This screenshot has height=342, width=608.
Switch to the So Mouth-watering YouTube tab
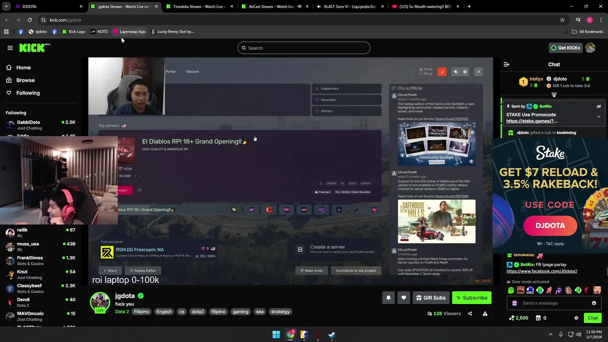424,7
